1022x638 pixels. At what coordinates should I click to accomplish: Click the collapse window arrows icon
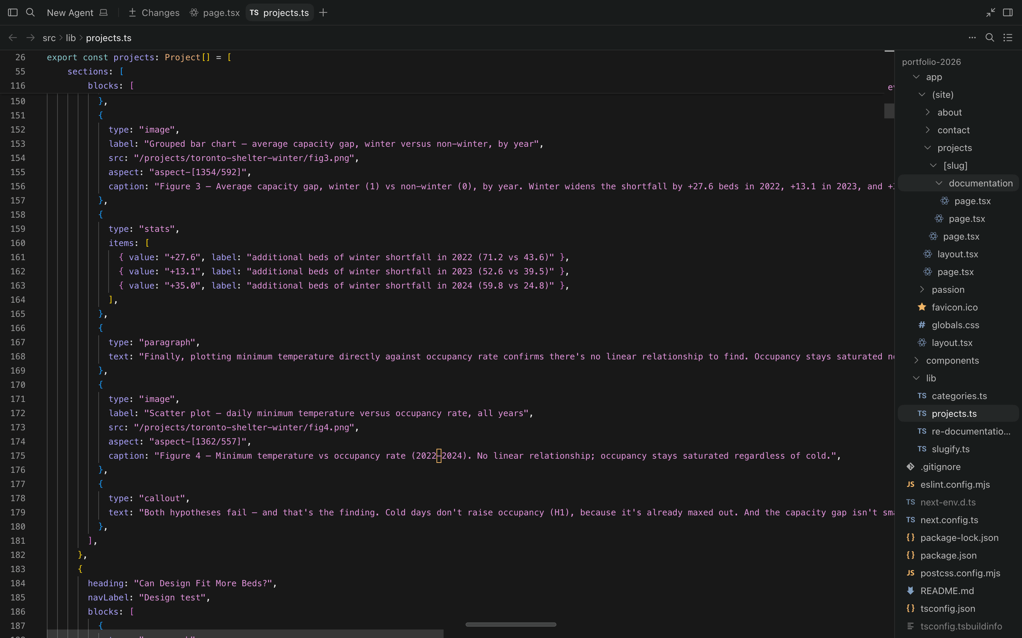(x=990, y=13)
